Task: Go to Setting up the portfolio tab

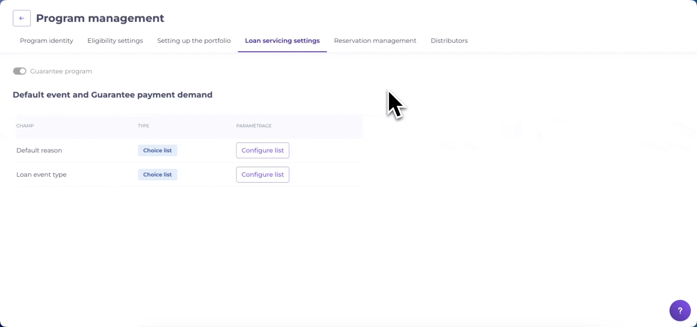Action: point(194,41)
